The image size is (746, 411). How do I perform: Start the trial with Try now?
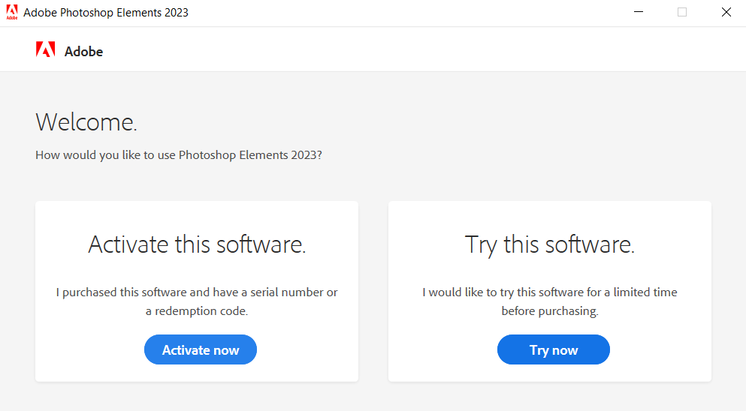553,349
